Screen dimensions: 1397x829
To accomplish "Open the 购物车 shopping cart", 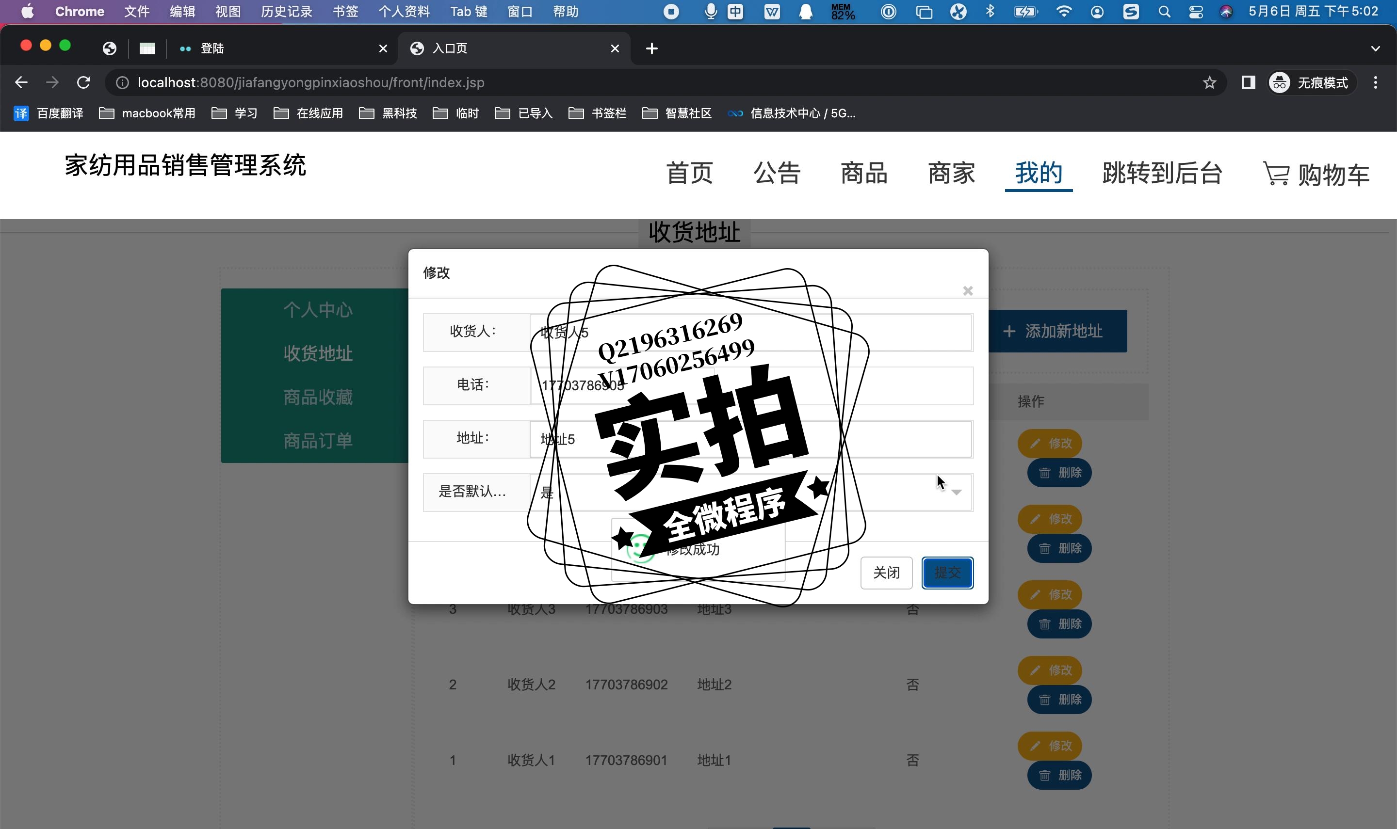I will click(x=1316, y=175).
